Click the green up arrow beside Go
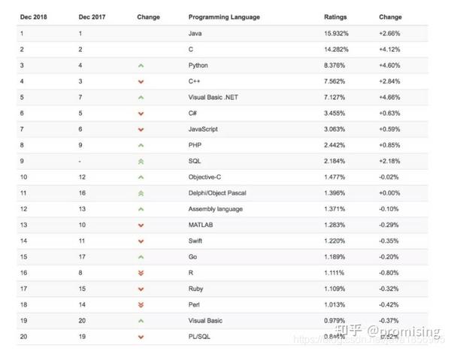 tap(141, 257)
